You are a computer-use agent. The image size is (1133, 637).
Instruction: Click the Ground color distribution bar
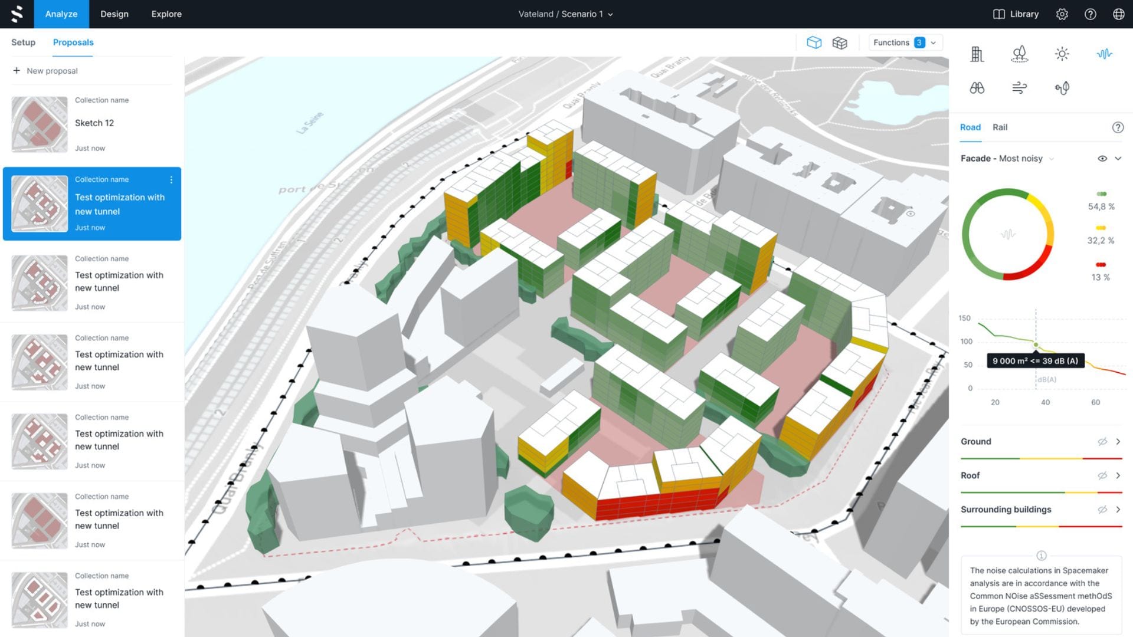click(1041, 458)
